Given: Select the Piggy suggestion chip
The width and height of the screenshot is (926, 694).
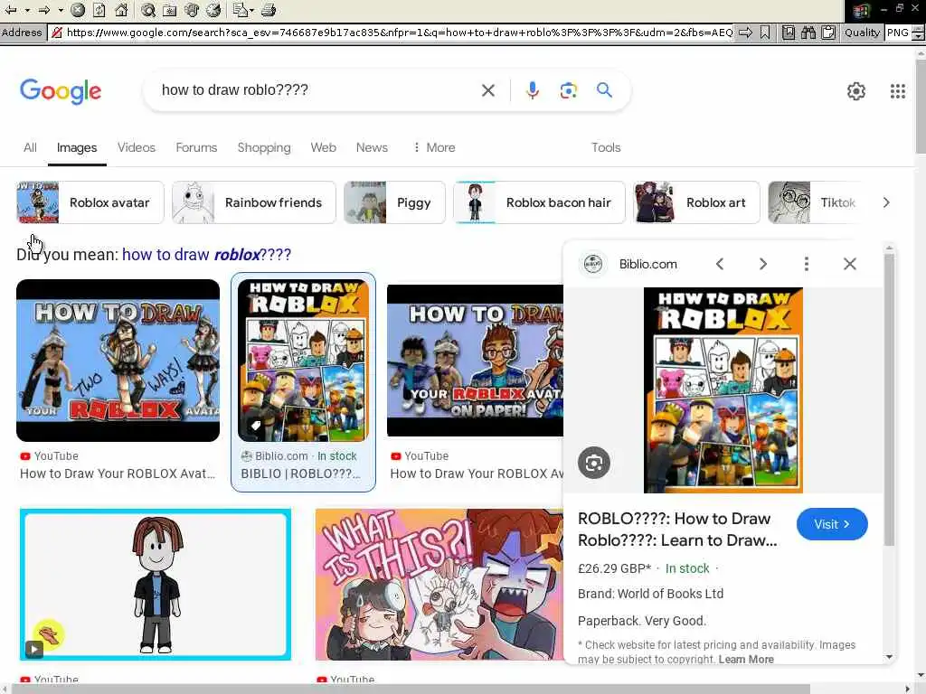Looking at the screenshot, I should (394, 202).
